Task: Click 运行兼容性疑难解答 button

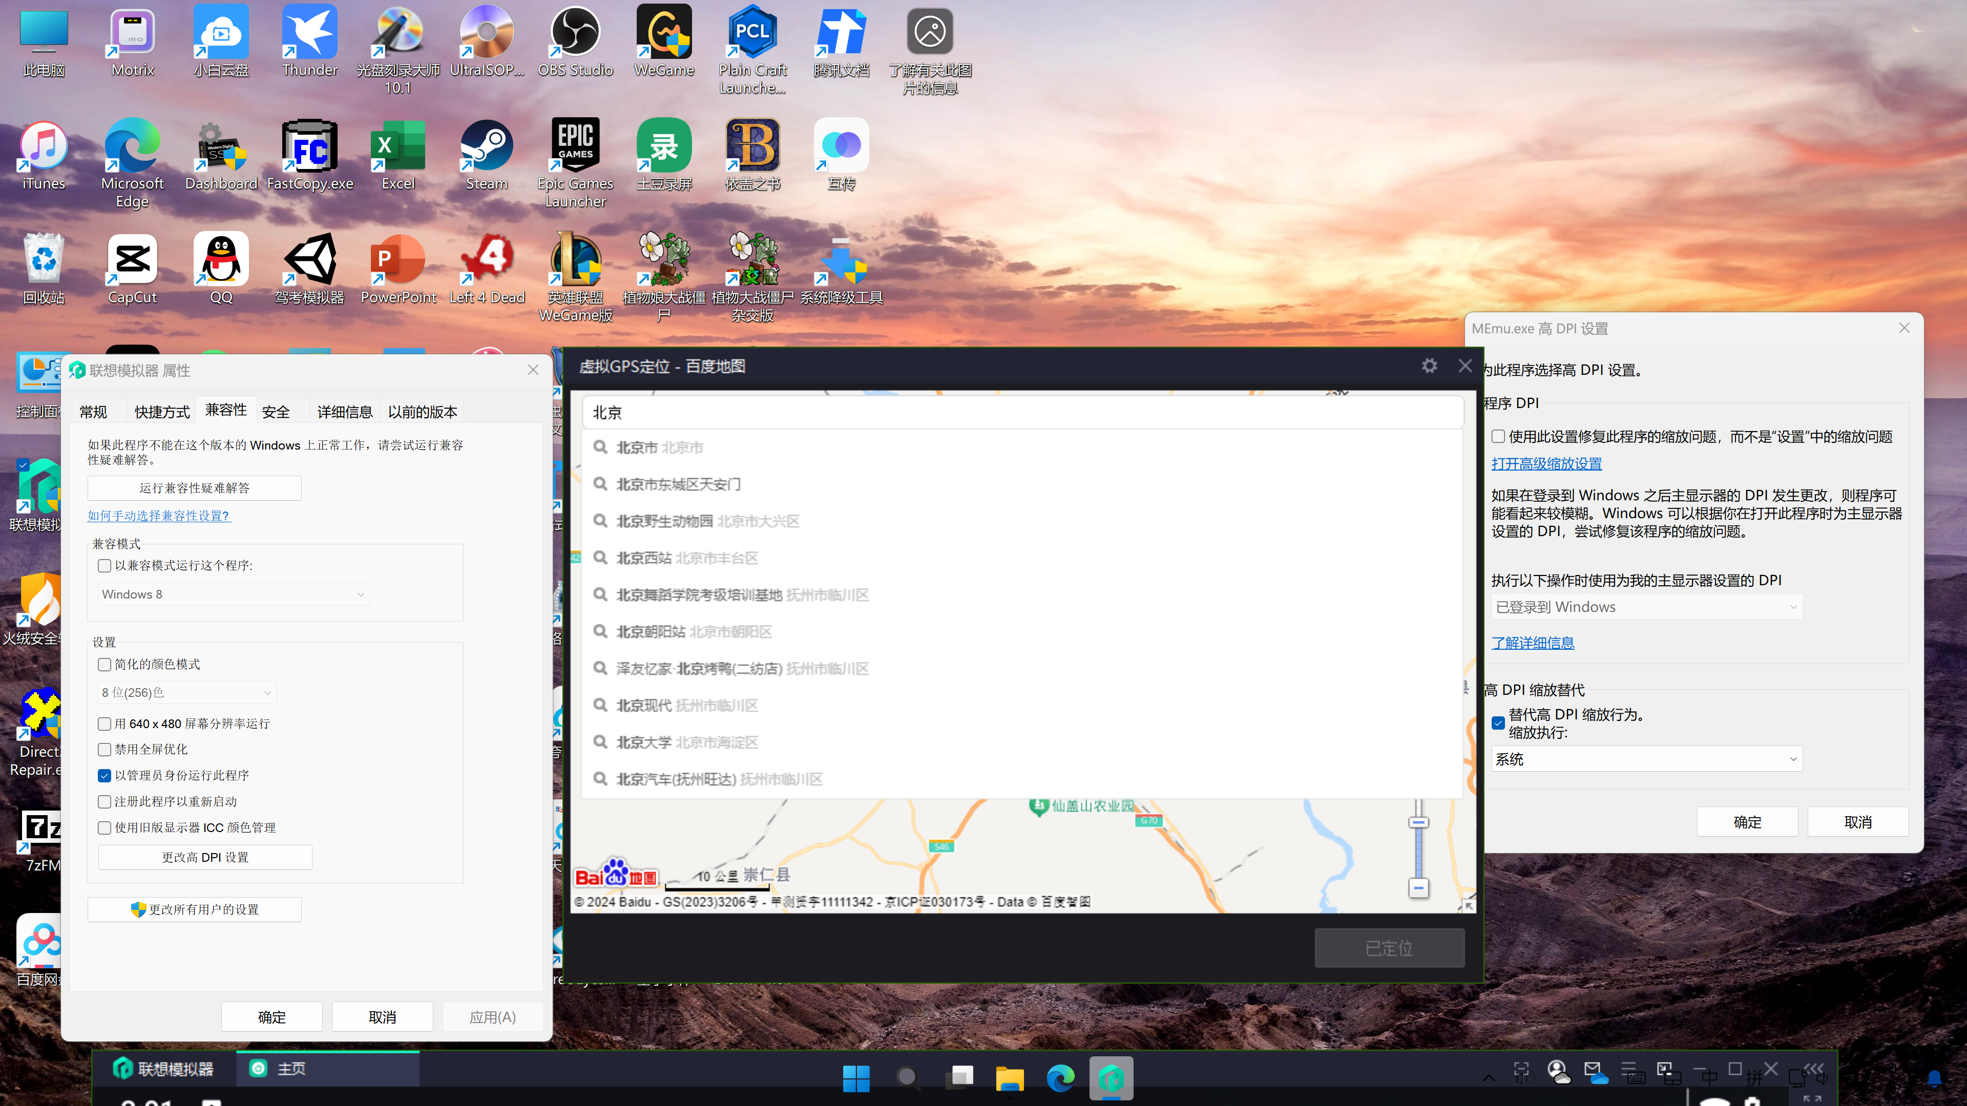Action: point(194,488)
